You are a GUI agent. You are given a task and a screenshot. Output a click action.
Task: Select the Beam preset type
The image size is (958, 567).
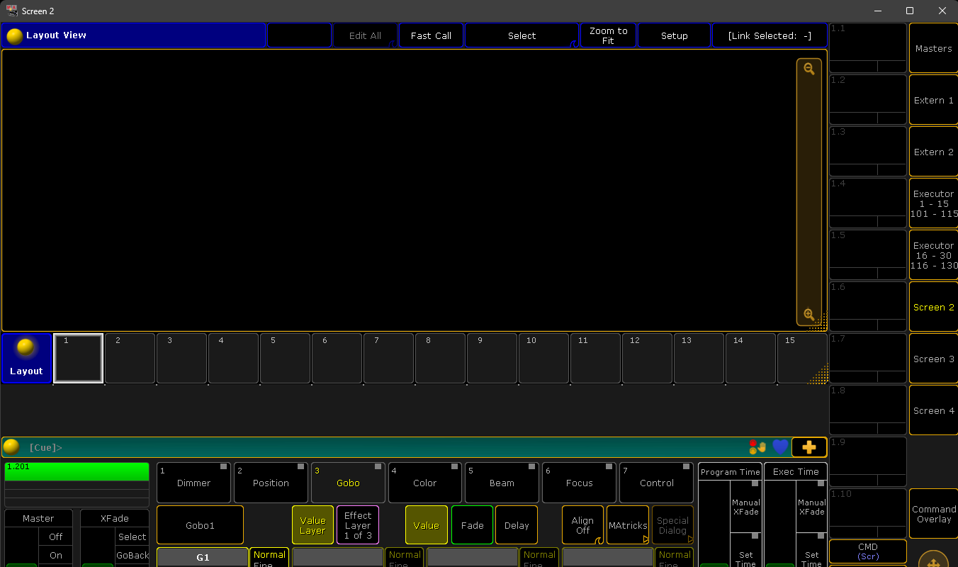(x=502, y=483)
